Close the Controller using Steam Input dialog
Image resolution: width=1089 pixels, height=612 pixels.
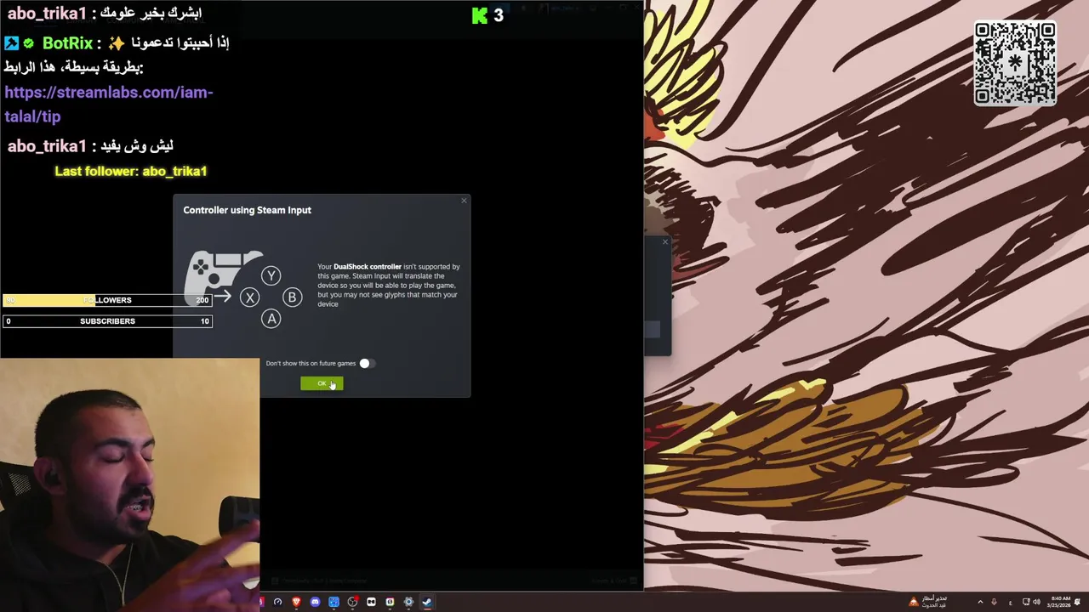click(464, 201)
